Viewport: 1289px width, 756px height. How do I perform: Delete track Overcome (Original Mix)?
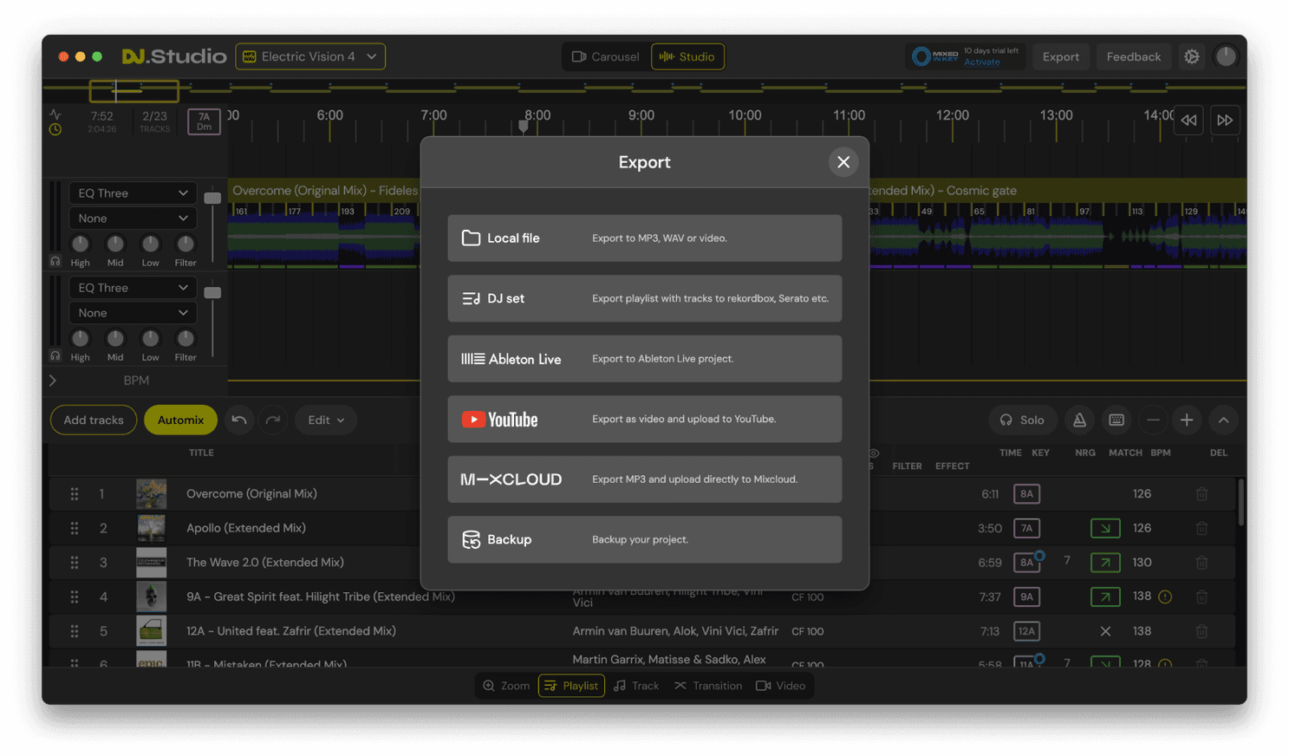[1201, 494]
